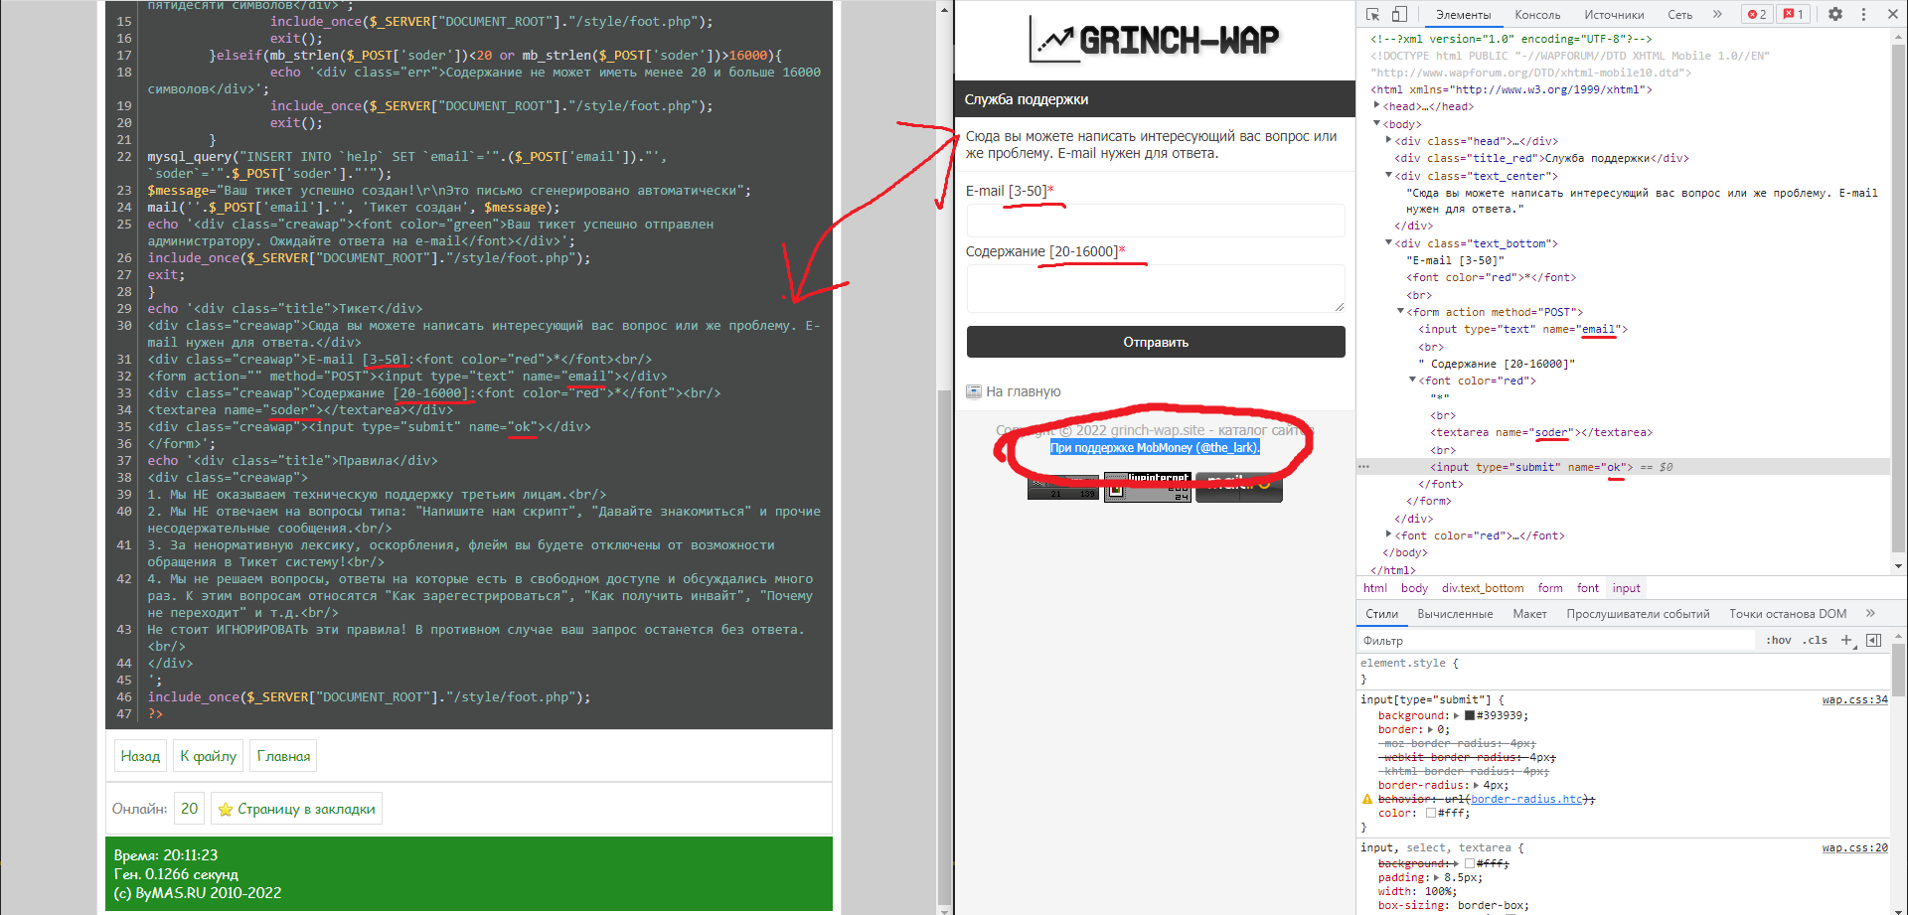
Task: Toggle the computed styles sidebar icon
Action: pos(1873,640)
